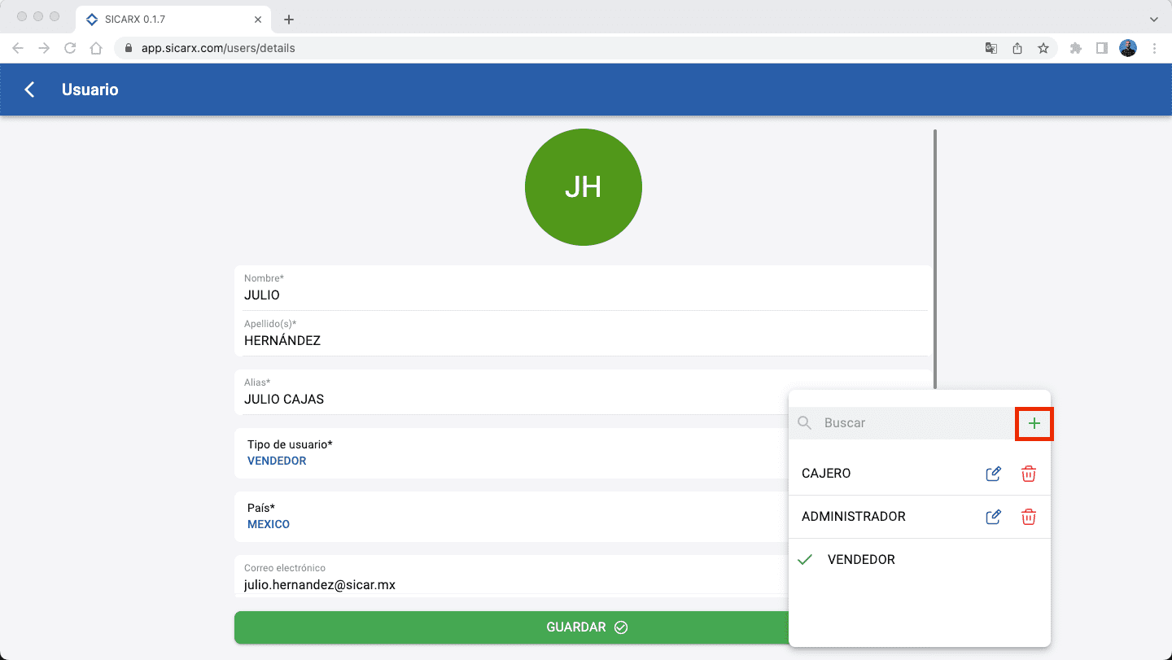The width and height of the screenshot is (1172, 660).
Task: Open the browser extensions puzzle icon
Action: (1075, 48)
